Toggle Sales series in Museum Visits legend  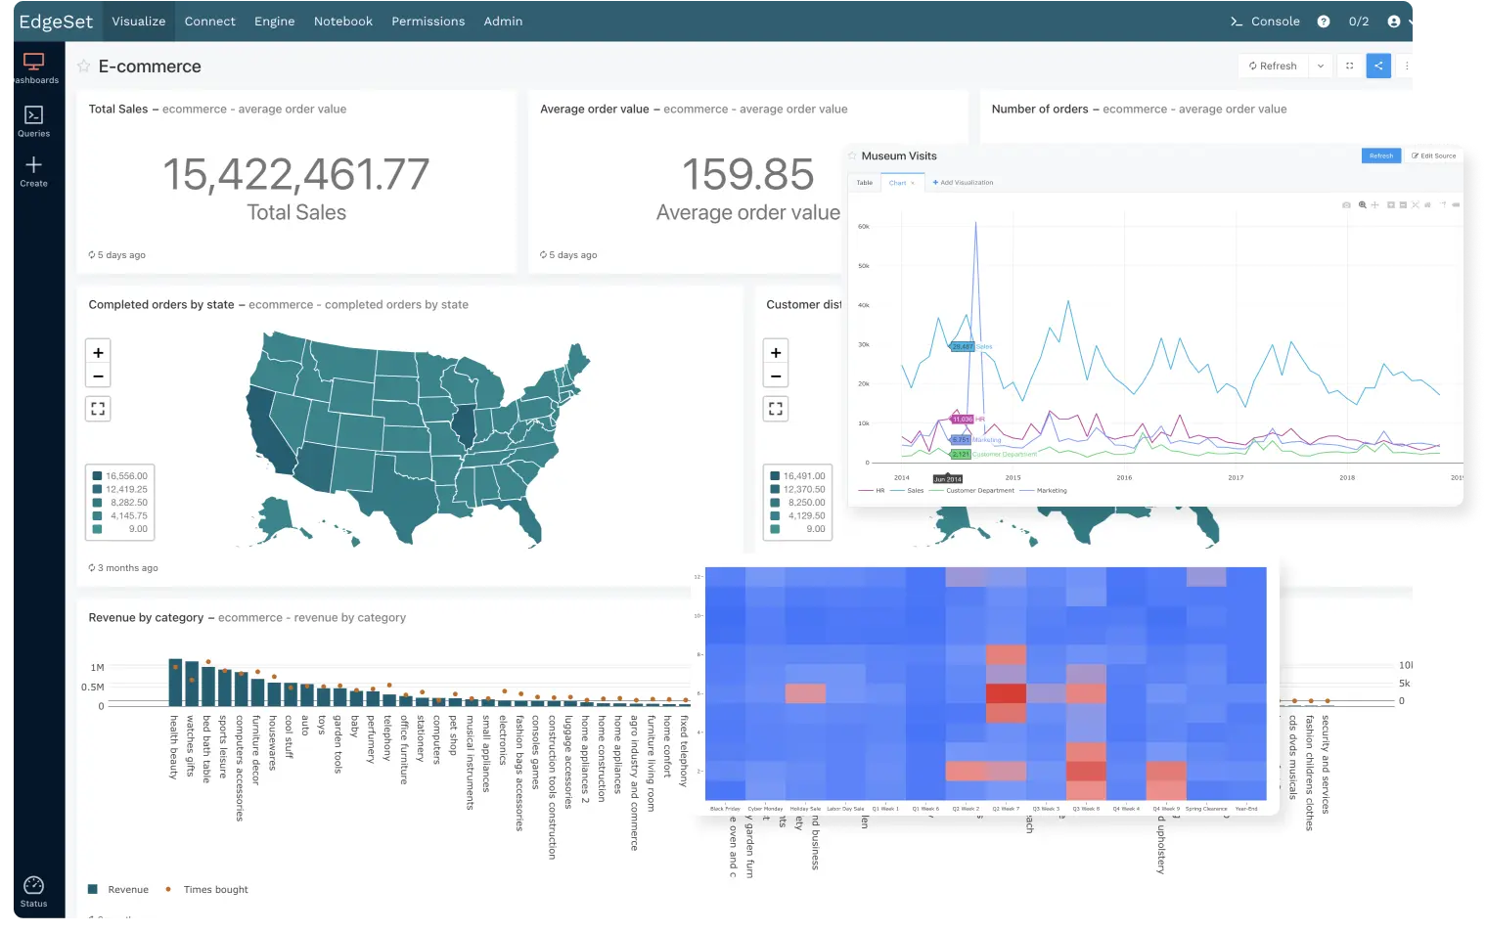click(x=907, y=491)
